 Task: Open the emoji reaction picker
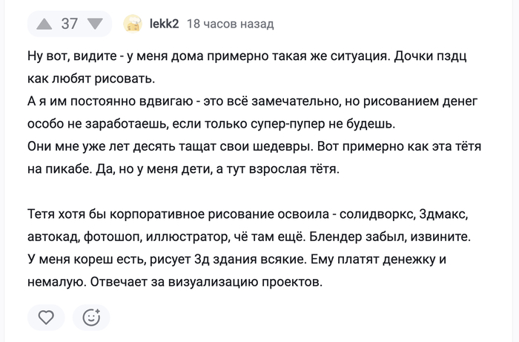[91, 318]
